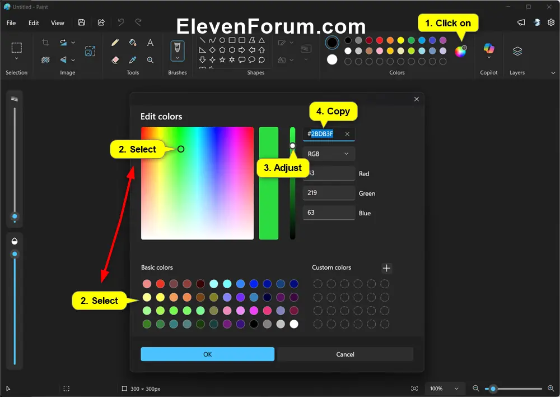560x397 pixels.
Task: Click the Share icon
Action: [x=101, y=22]
